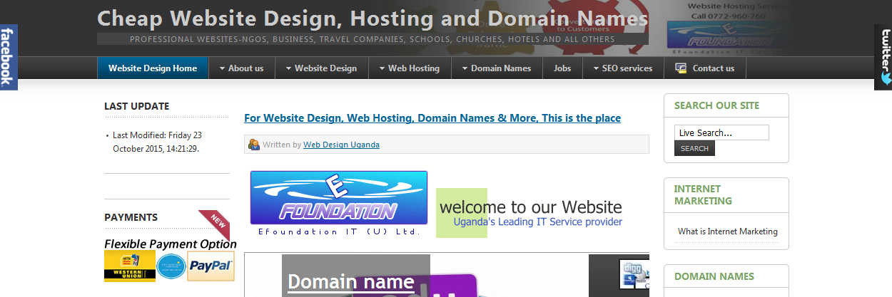Open the What is Internet Marketing link
This screenshot has height=297, width=892.
click(728, 231)
